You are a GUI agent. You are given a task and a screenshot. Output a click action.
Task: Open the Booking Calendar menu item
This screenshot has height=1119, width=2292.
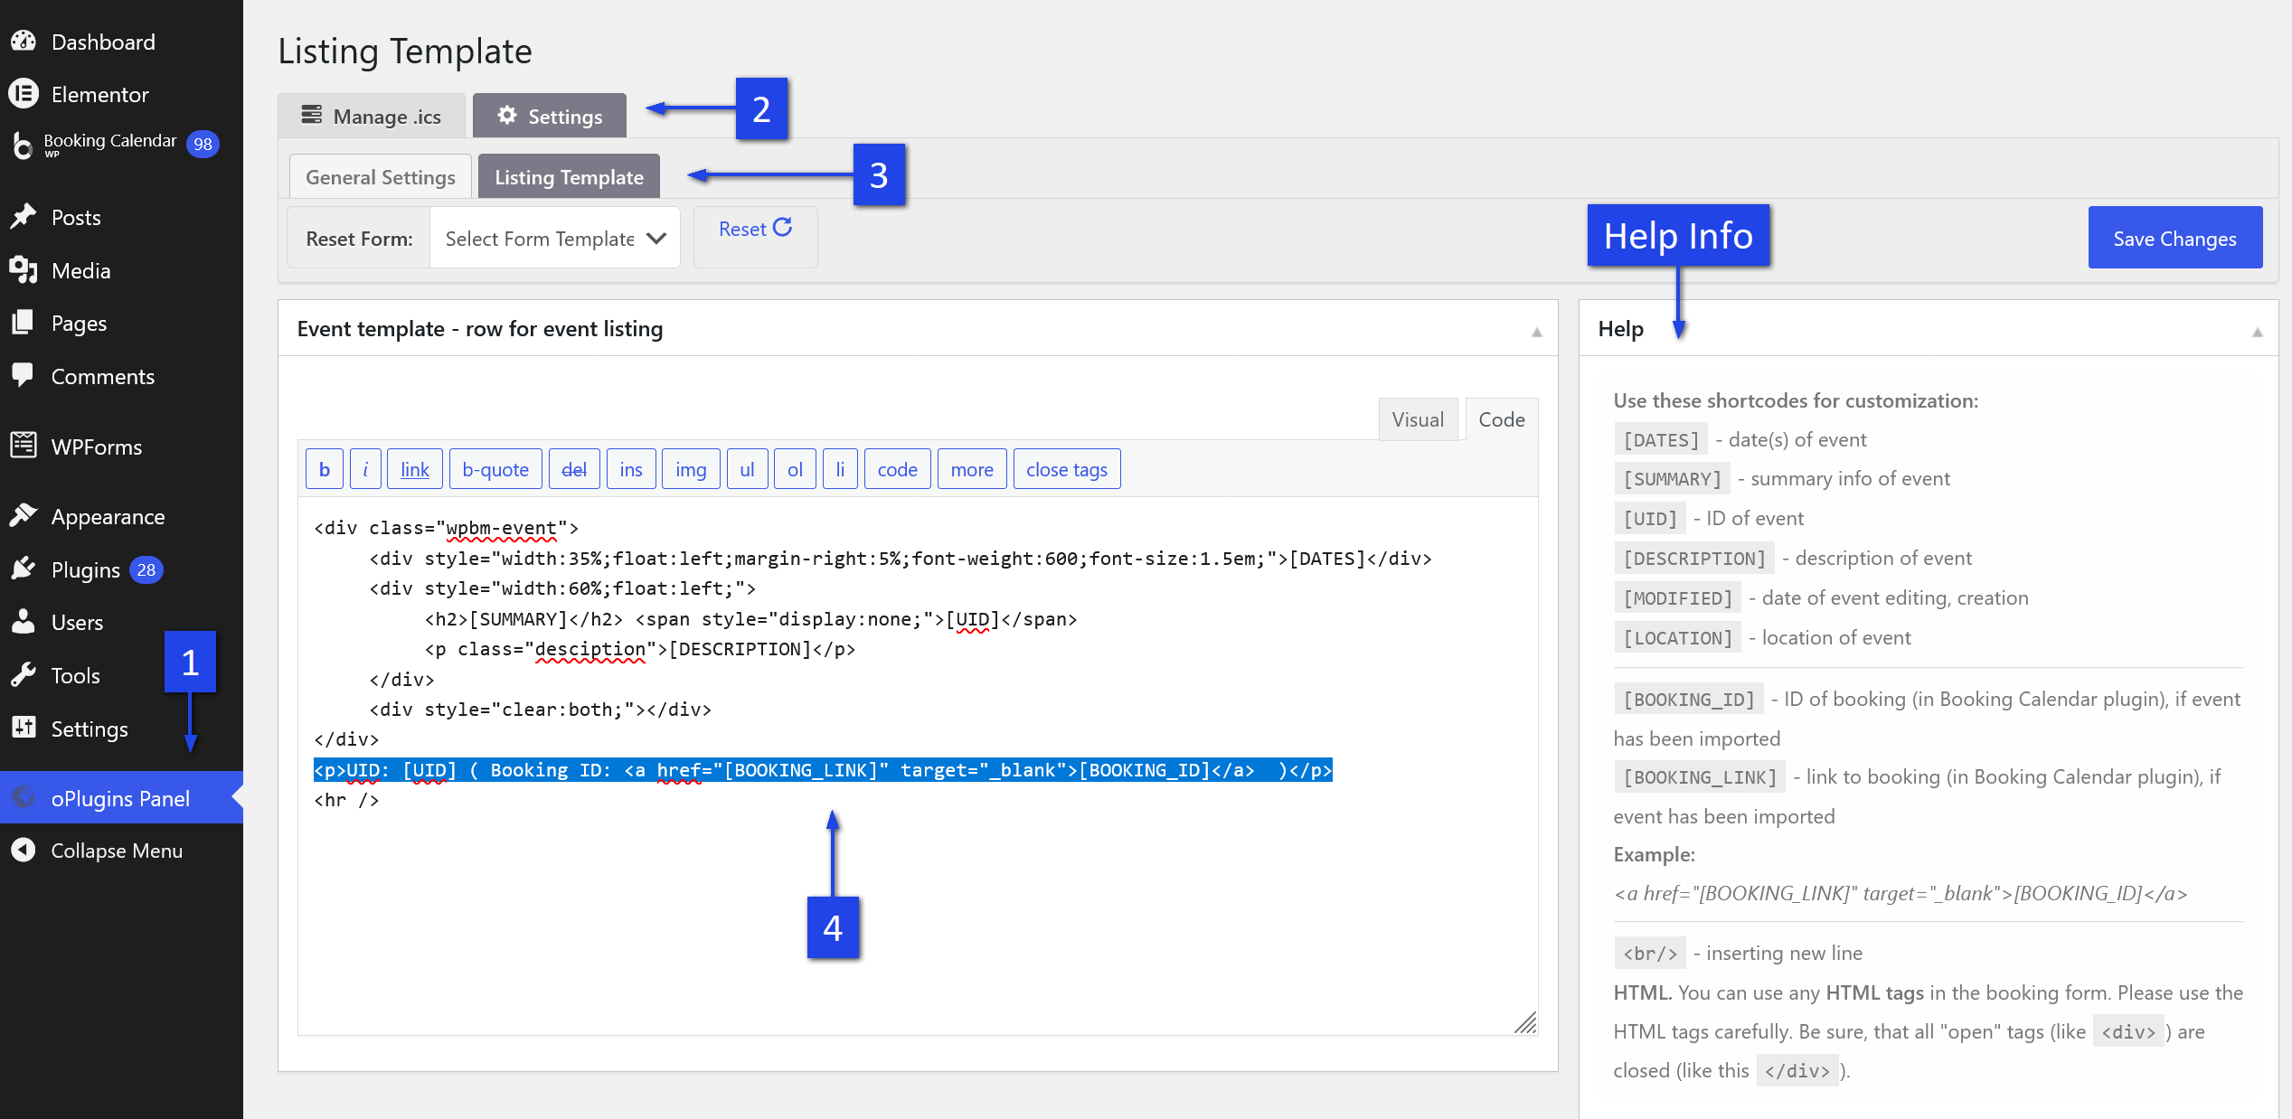(121, 145)
